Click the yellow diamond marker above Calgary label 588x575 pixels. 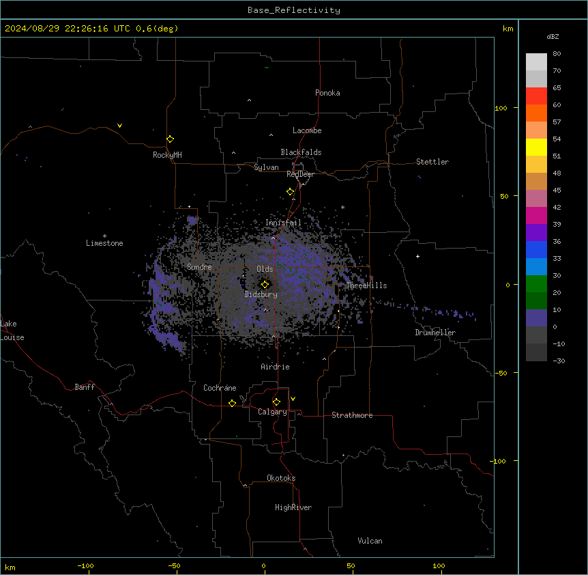tap(276, 402)
